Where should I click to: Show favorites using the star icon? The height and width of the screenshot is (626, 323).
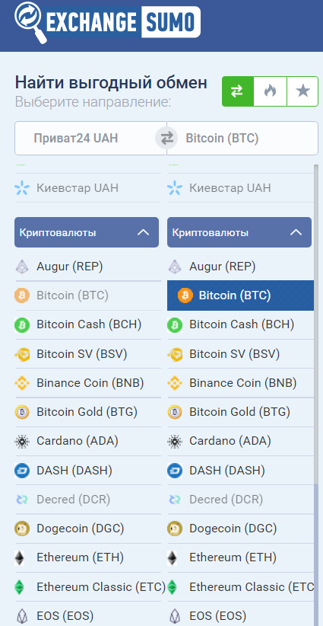coord(302,91)
